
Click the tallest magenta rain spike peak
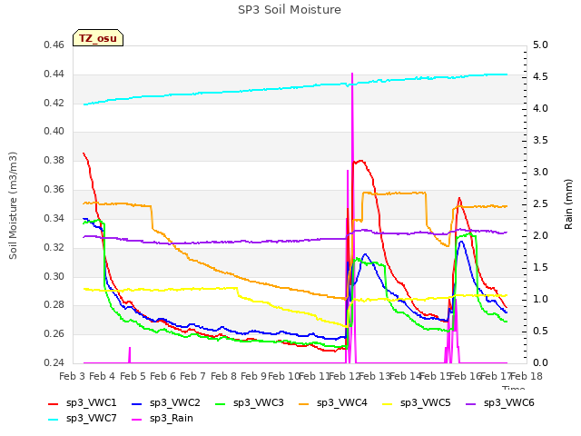point(352,74)
